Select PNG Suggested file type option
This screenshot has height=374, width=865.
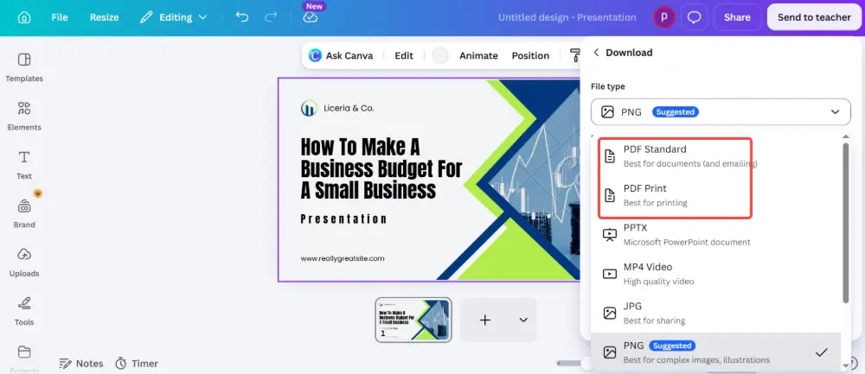(x=715, y=352)
